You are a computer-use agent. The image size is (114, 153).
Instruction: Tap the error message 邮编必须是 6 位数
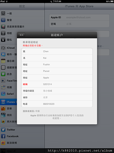click(33, 46)
